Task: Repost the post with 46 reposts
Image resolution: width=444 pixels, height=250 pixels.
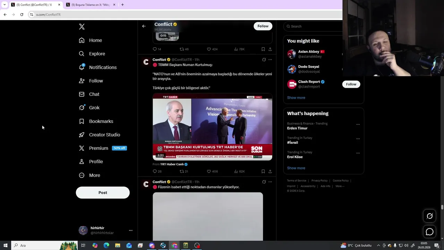Action: pos(184,49)
